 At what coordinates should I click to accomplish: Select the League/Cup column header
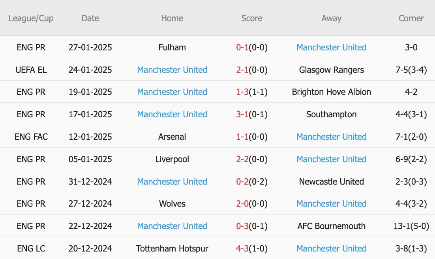31,18
